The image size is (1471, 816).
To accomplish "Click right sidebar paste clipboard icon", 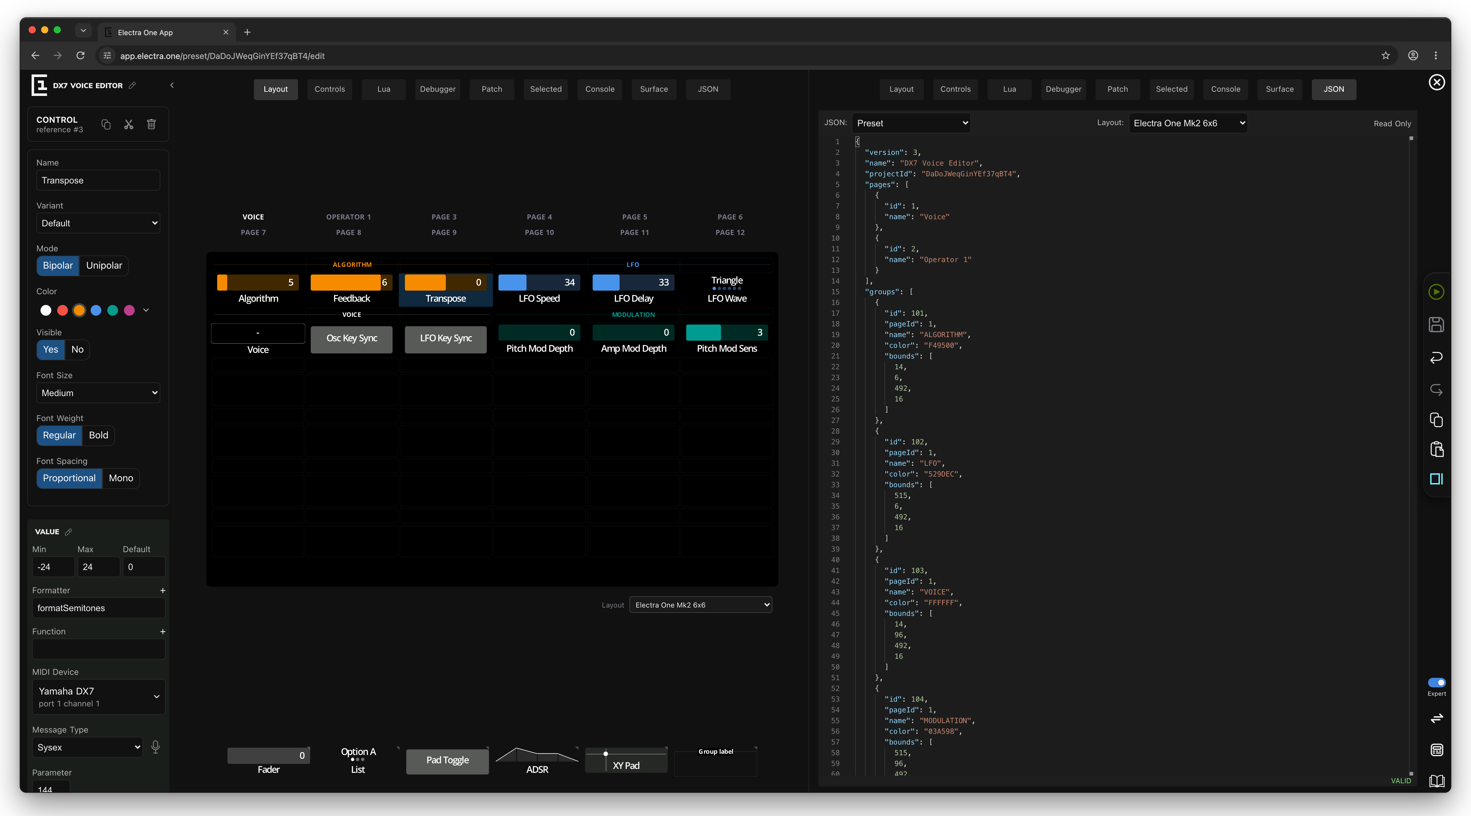I will 1436,449.
